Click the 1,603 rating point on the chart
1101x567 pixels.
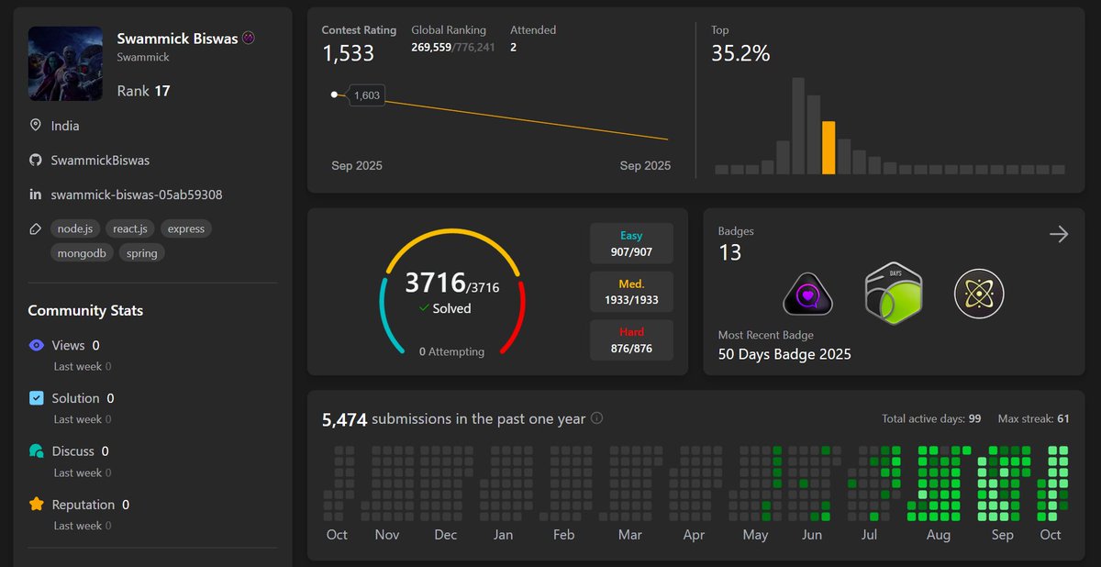coord(335,94)
